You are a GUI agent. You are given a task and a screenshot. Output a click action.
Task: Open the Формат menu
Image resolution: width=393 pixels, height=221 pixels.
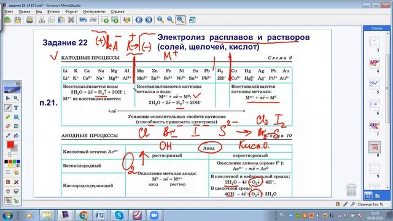click(71, 12)
